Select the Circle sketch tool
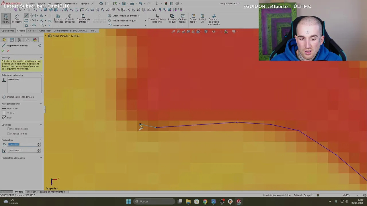The image size is (367, 206). [34, 15]
